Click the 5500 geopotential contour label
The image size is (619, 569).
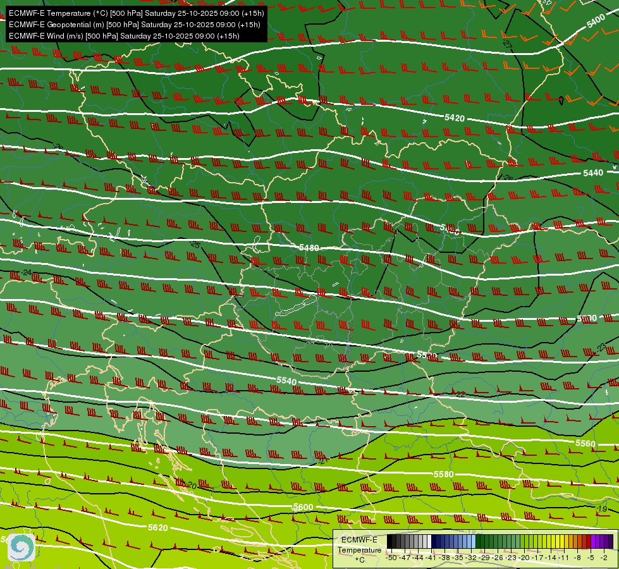[x=587, y=318]
